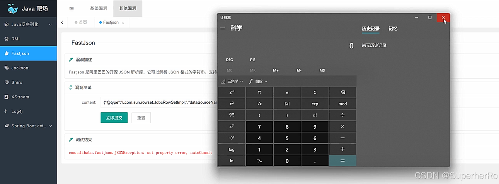Open the 首页 page tab
499x184 pixels.
81,22
